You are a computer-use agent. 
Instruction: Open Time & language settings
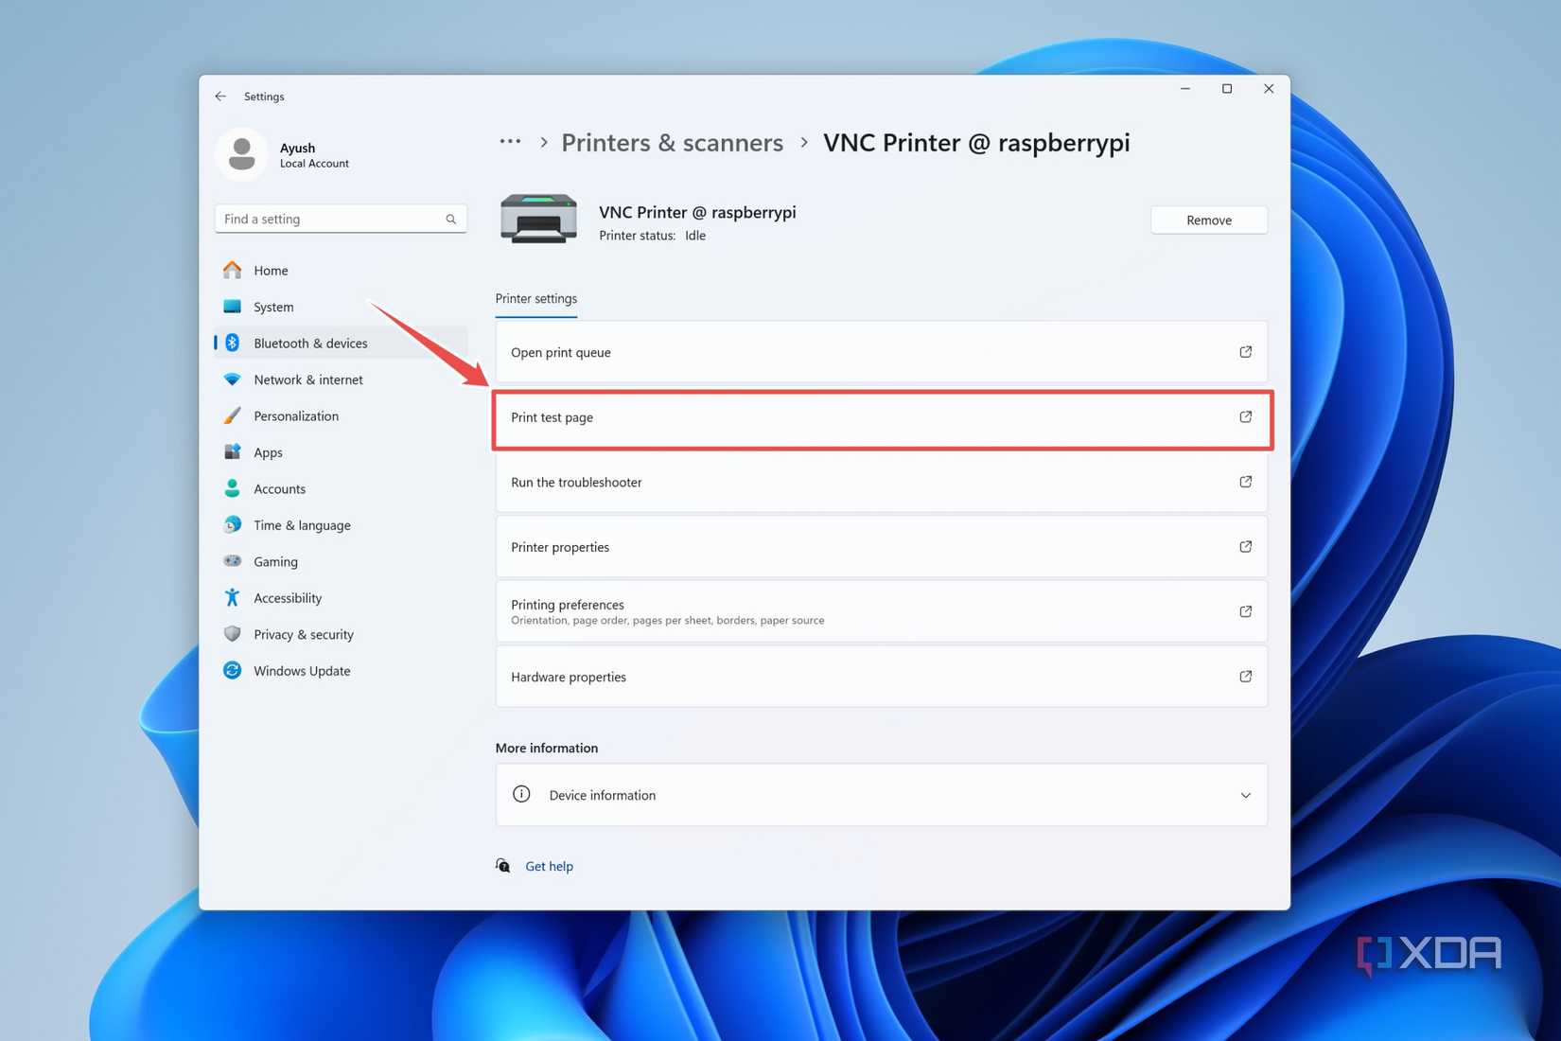[x=342, y=525]
